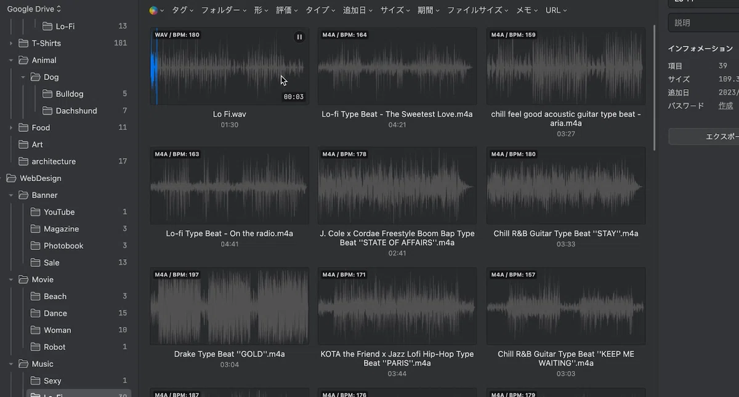Expand the T-Shirts folder
This screenshot has width=739, height=397.
(11, 43)
